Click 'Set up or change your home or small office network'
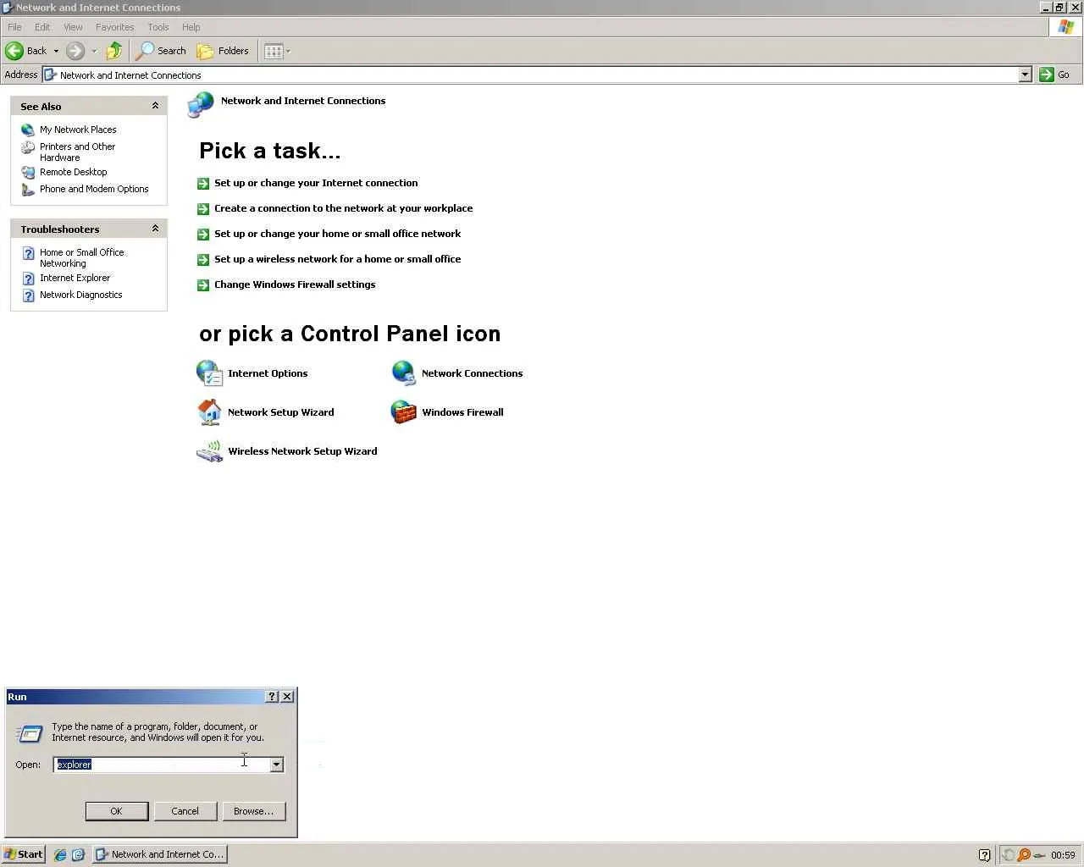This screenshot has height=867, width=1084. pyautogui.click(x=338, y=234)
